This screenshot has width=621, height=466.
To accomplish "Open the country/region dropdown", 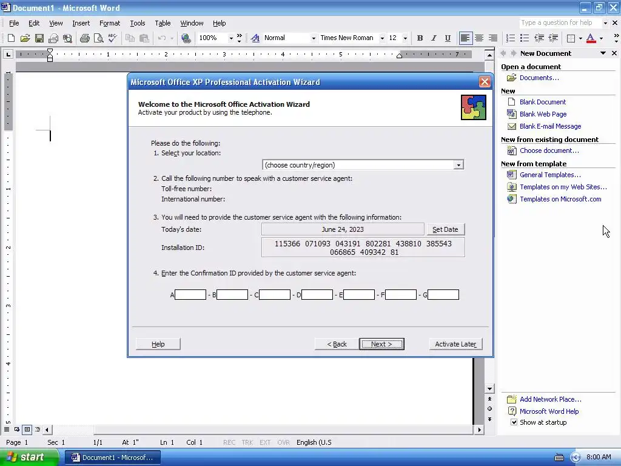I will tap(458, 165).
